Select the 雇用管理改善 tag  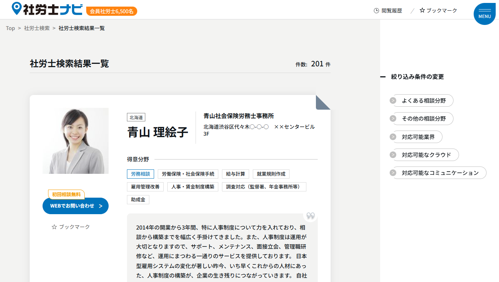(146, 187)
